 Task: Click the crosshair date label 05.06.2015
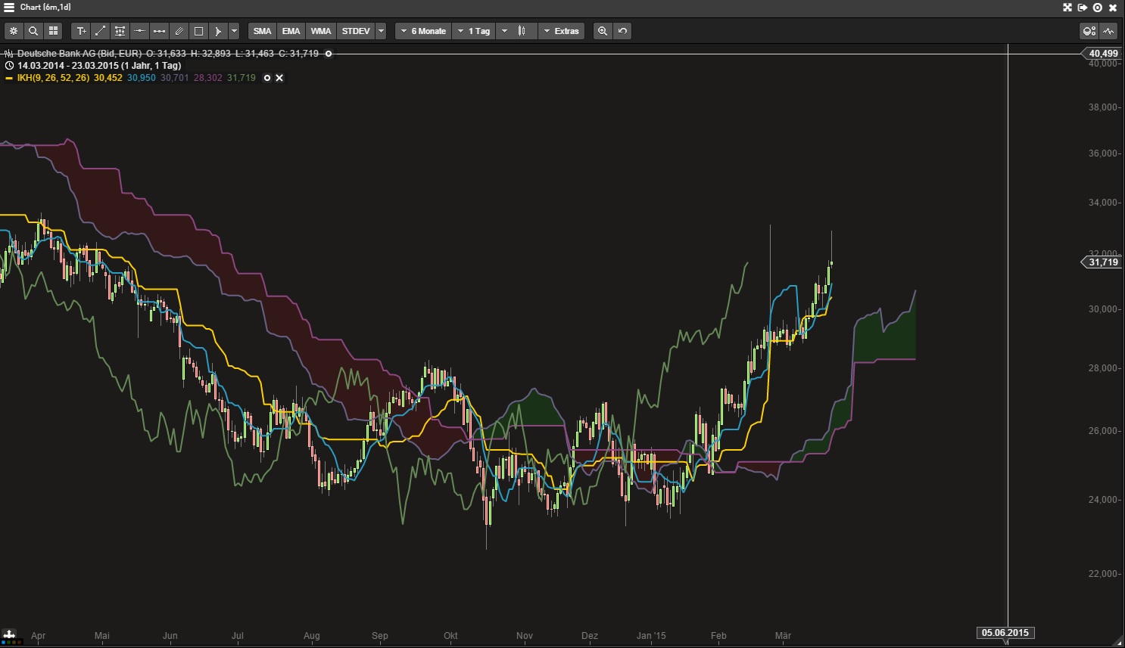pos(1005,633)
